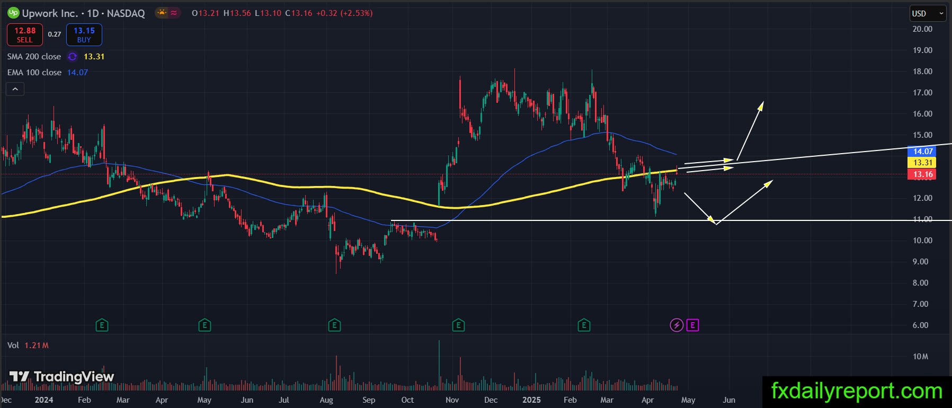The height and width of the screenshot is (408, 952).
Task: Click the +0.32 (+2.53%) change value
Action: (344, 13)
